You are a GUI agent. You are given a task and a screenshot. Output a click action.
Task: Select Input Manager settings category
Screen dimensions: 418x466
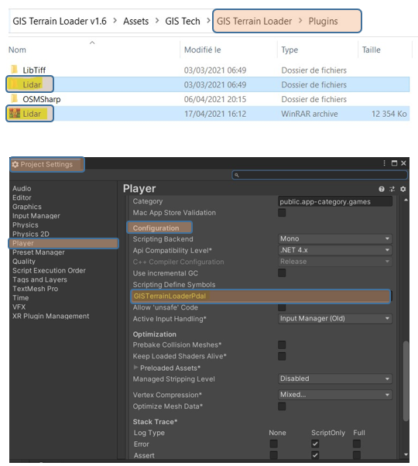[36, 216]
